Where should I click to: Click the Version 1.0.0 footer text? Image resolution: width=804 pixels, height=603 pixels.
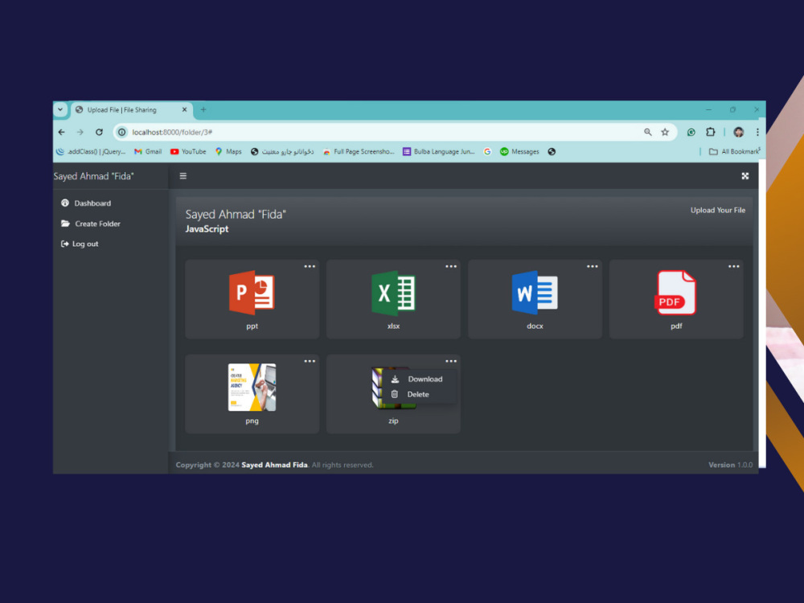point(730,465)
